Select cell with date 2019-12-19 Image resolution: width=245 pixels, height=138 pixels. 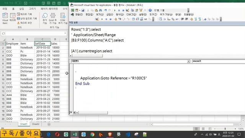tap(43, 55)
